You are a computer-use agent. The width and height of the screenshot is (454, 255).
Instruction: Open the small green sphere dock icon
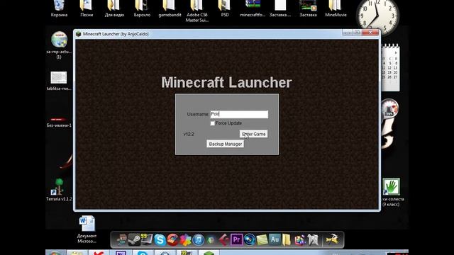[211, 240]
